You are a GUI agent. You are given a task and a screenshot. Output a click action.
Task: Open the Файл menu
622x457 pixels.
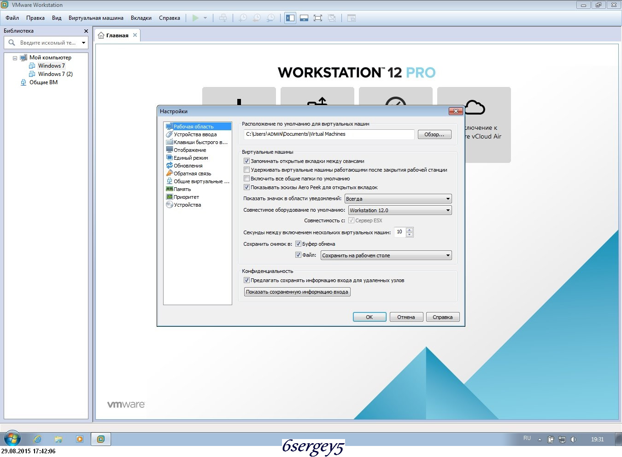point(12,18)
